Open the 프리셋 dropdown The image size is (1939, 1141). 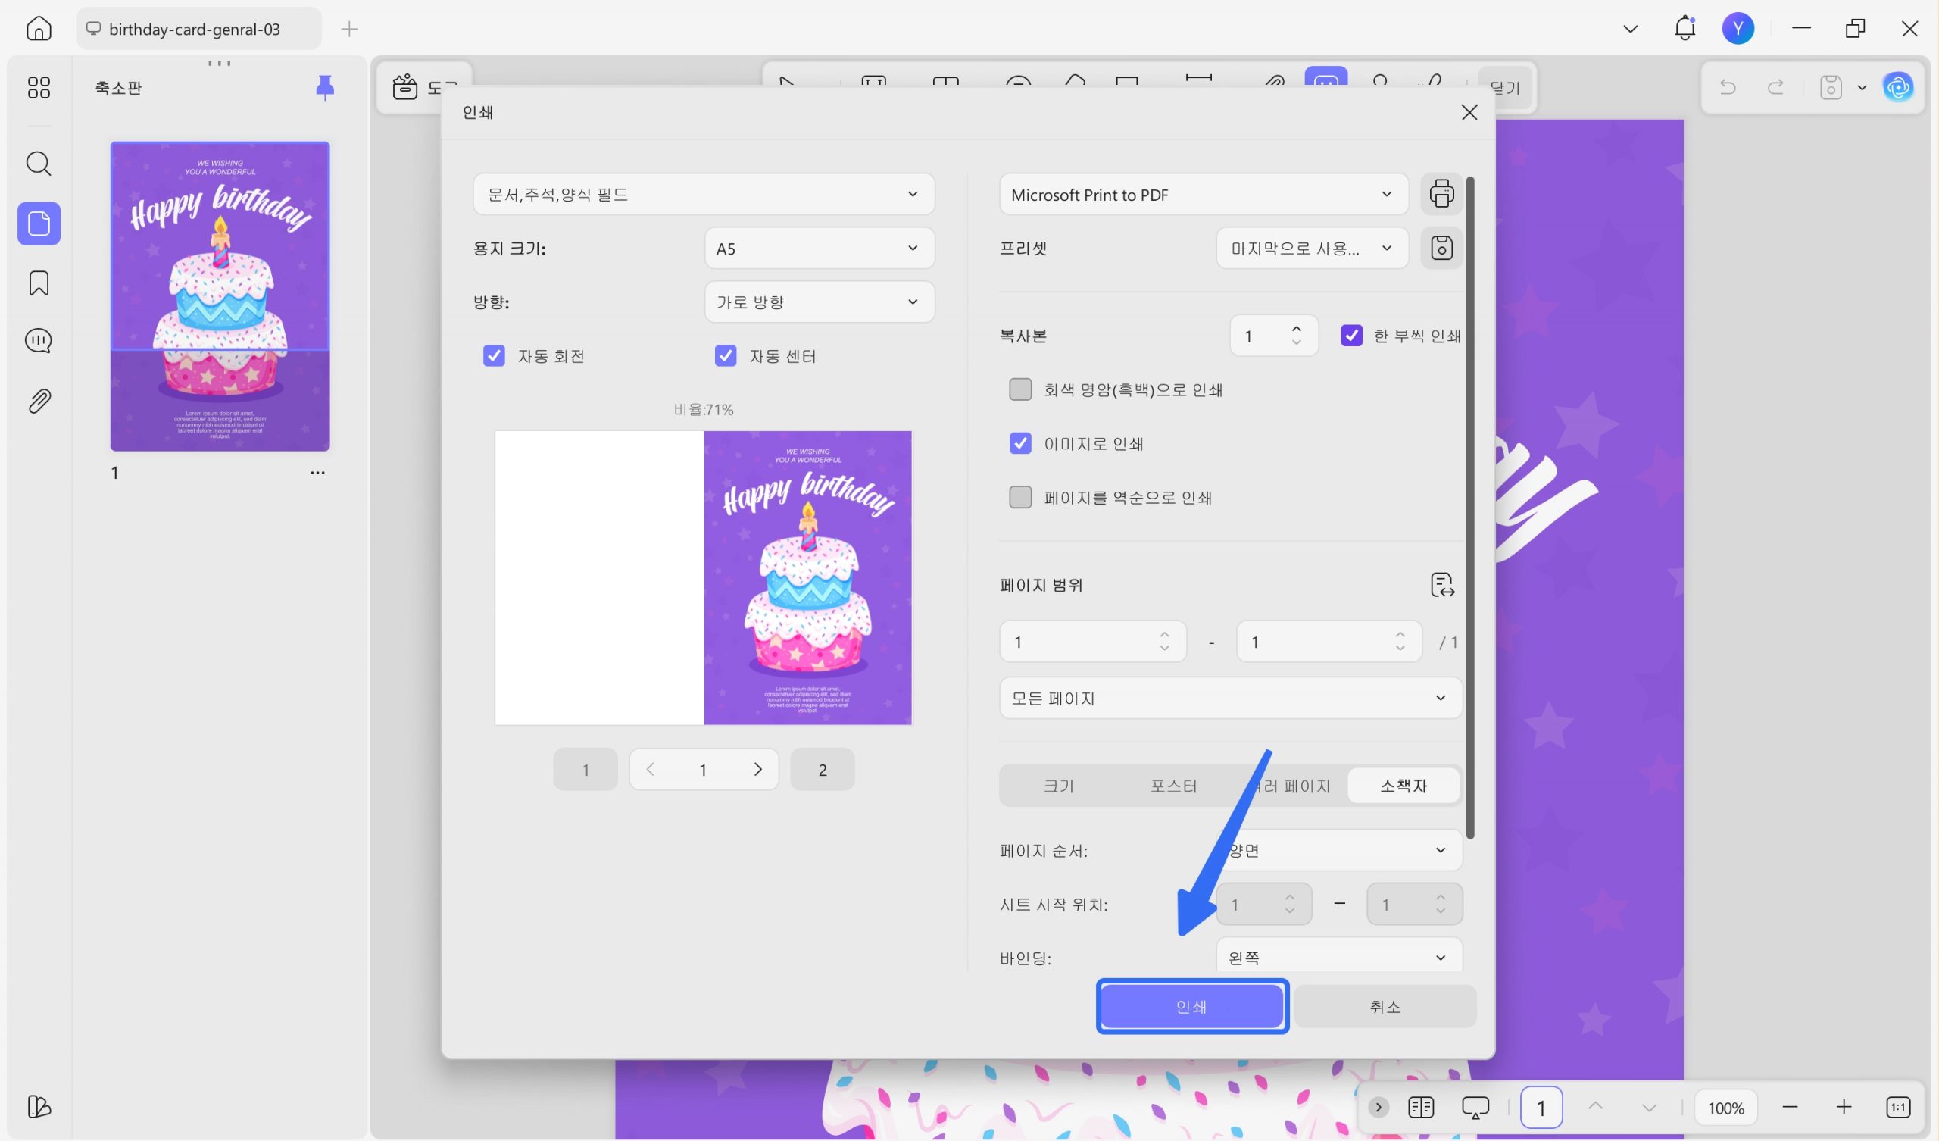(x=1312, y=248)
